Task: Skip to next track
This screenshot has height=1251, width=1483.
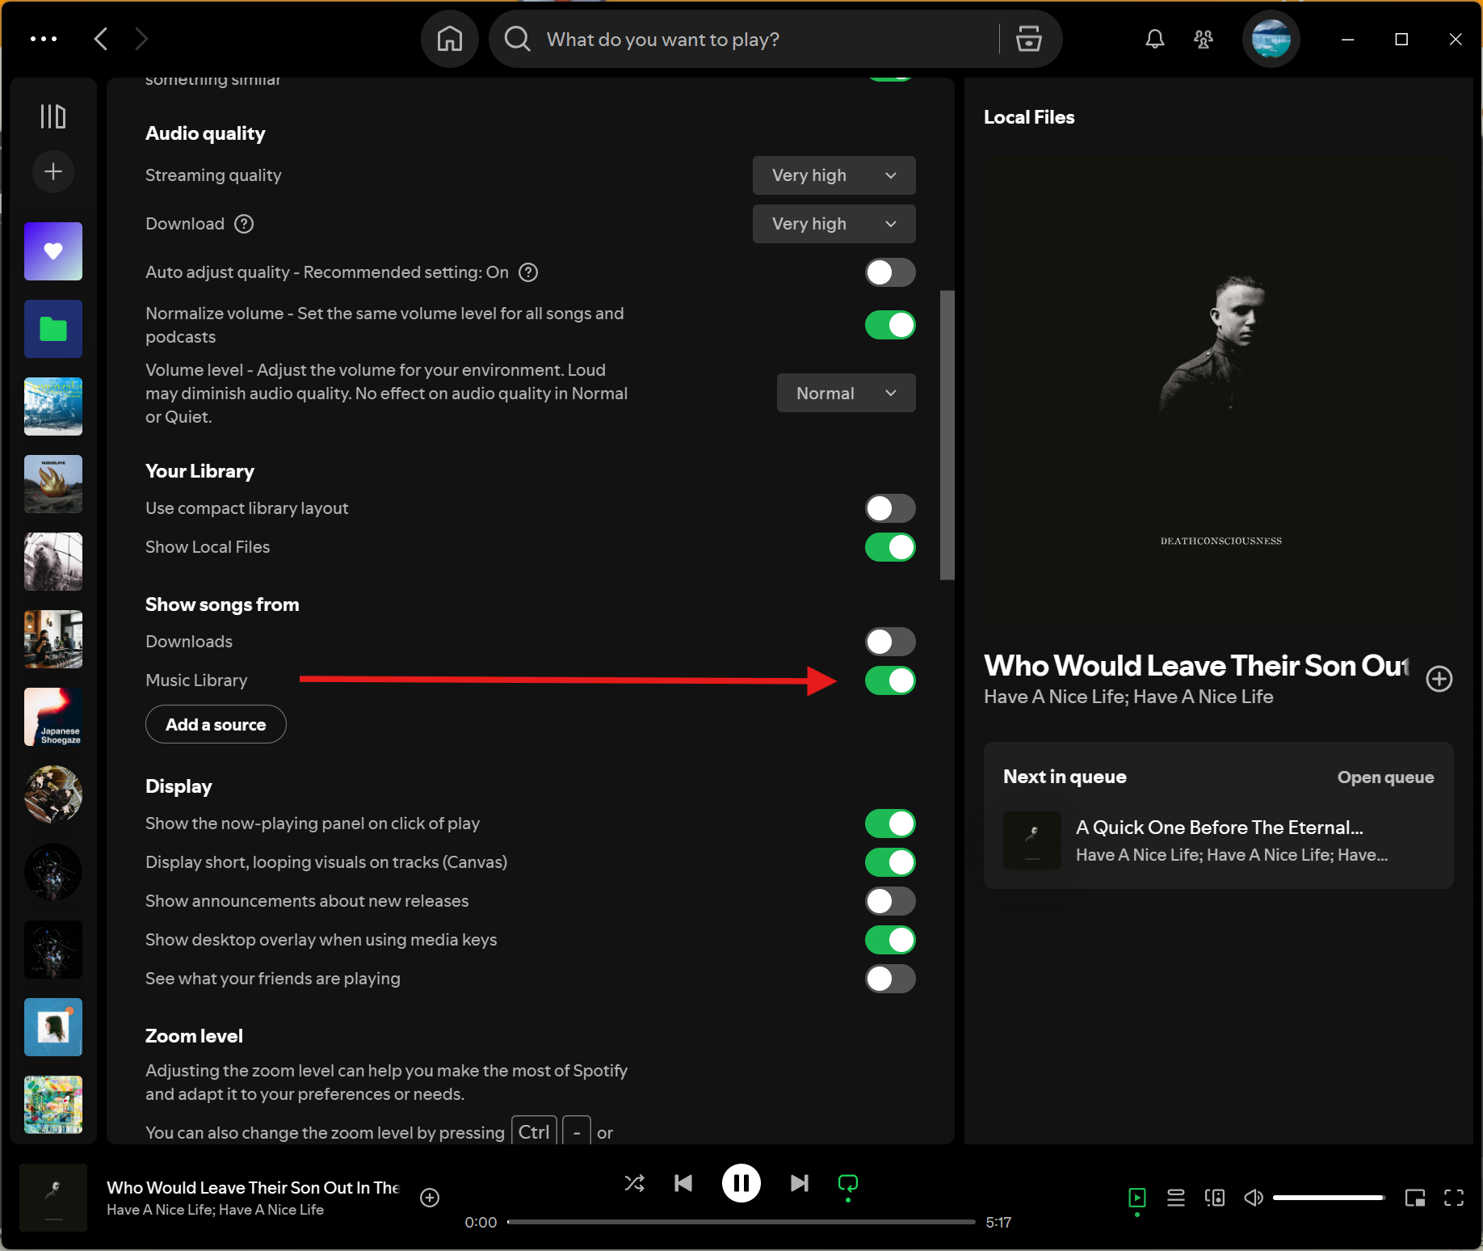Action: [799, 1184]
